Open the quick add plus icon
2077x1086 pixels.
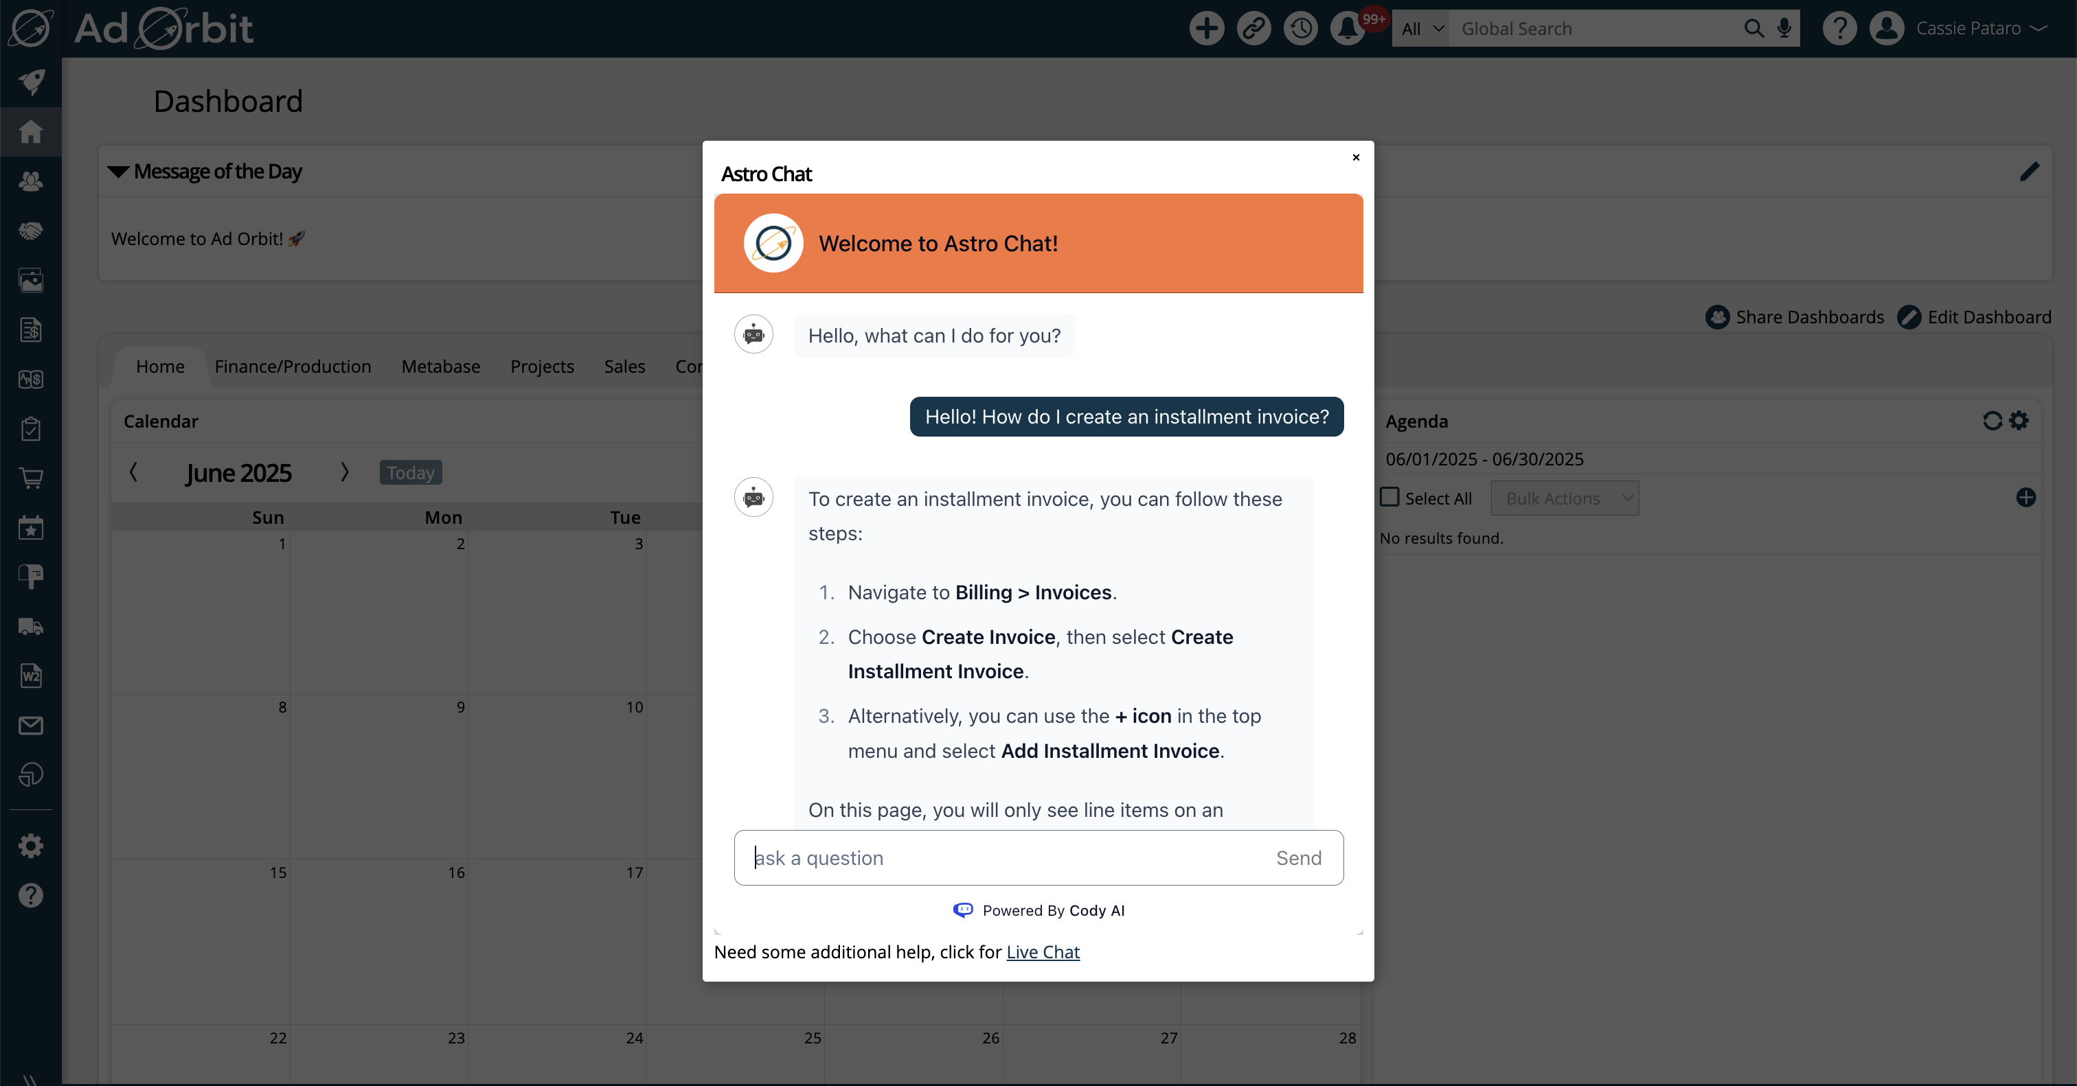tap(1206, 29)
